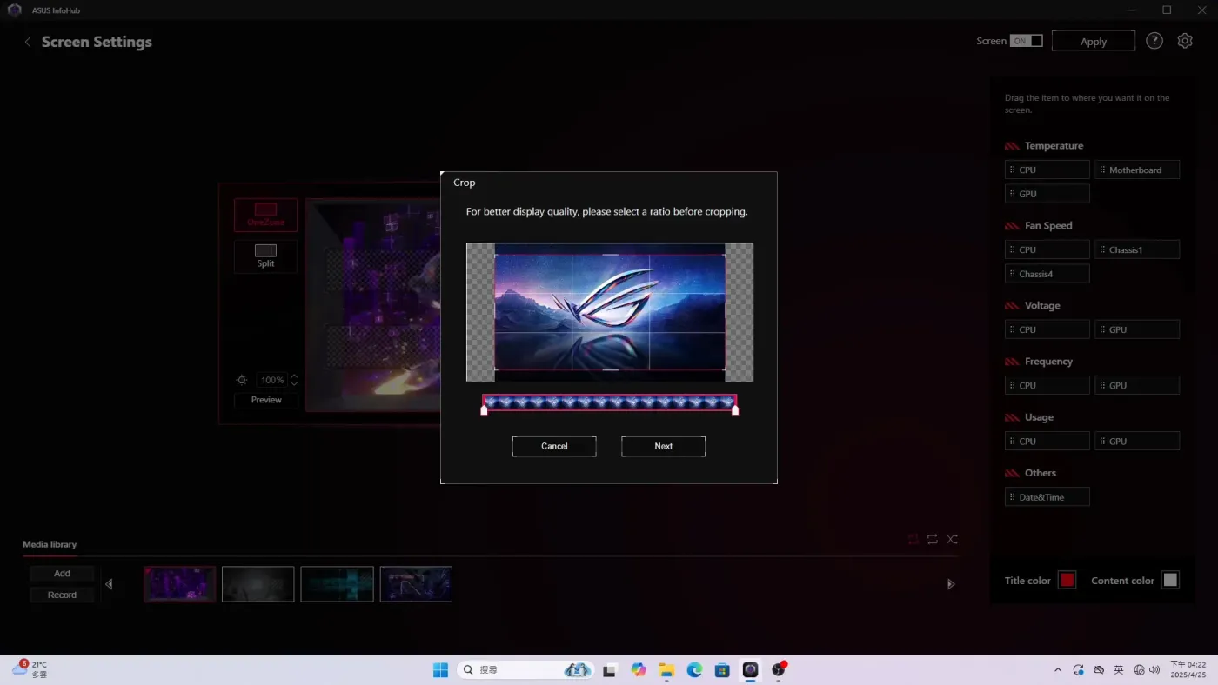Click the ASUS InfoHub taskbar icon
Screen dimensions: 1218x685
pyautogui.click(x=750, y=670)
